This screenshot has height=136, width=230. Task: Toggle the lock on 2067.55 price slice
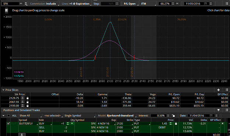[28, 102]
